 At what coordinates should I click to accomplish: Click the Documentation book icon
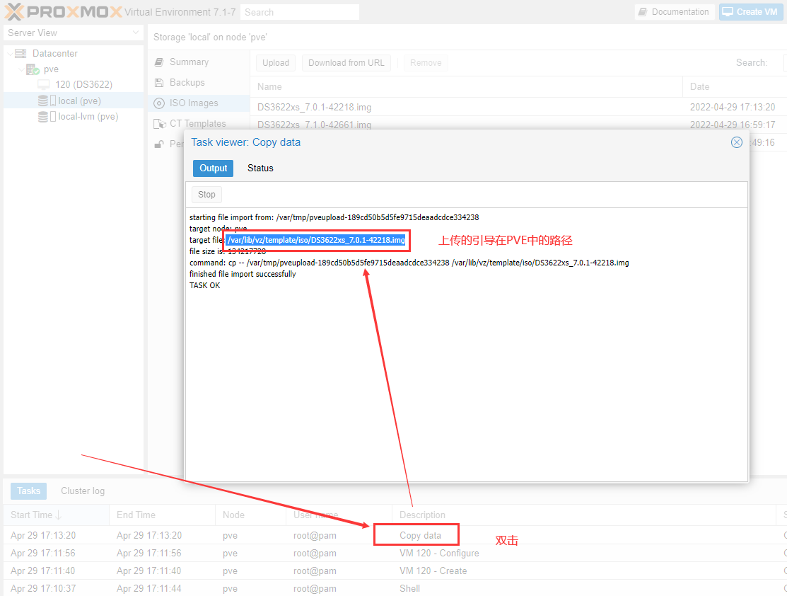tap(643, 11)
